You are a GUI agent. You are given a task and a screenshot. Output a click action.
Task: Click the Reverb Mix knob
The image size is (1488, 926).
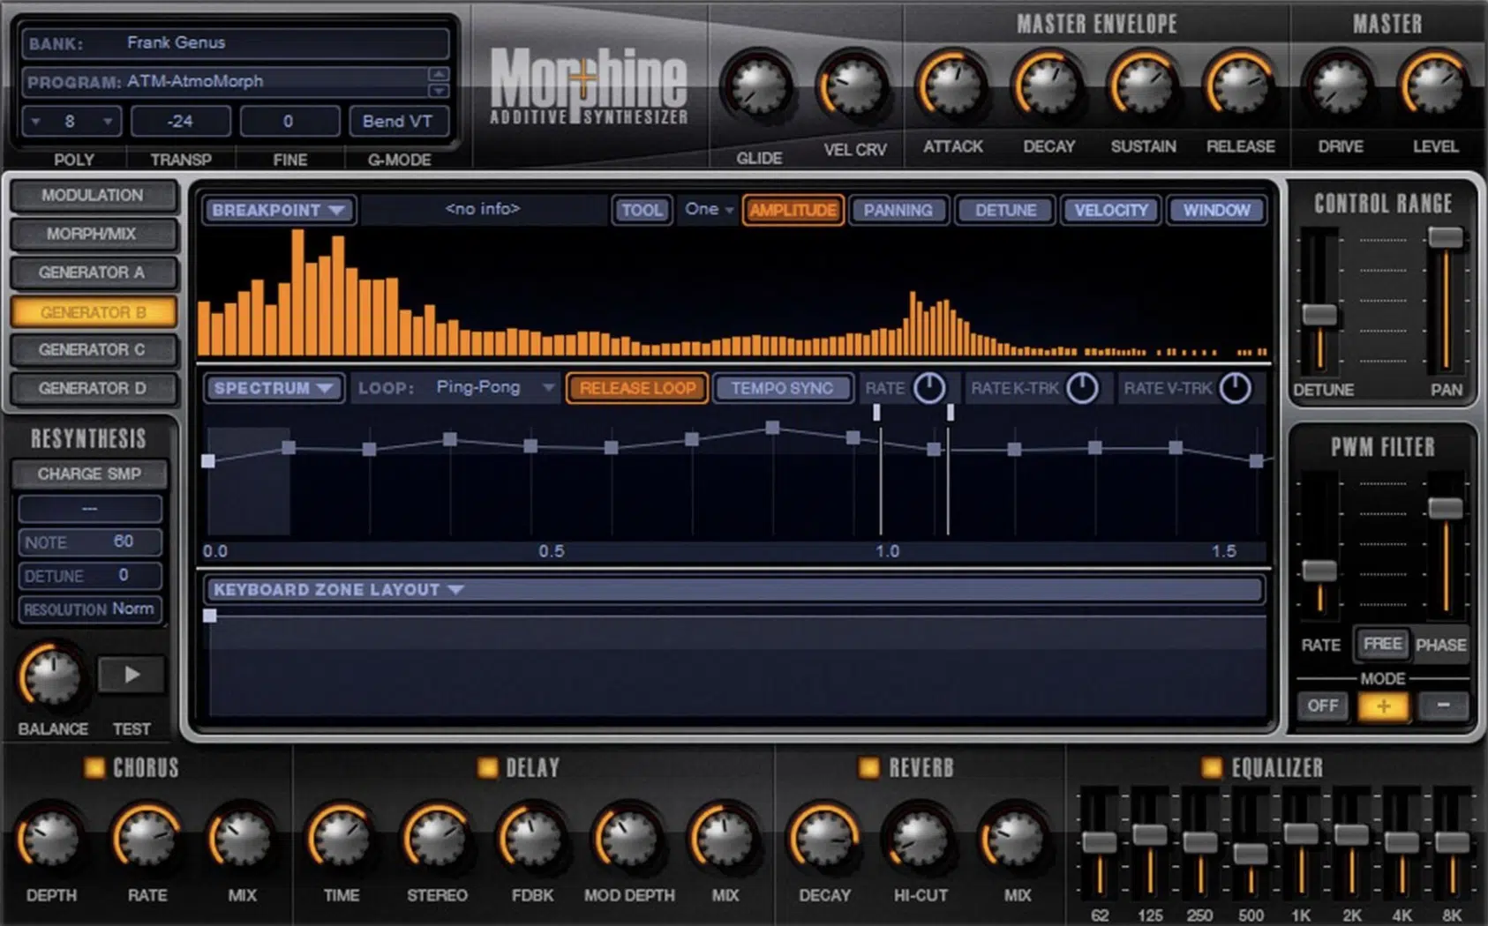tap(1016, 837)
